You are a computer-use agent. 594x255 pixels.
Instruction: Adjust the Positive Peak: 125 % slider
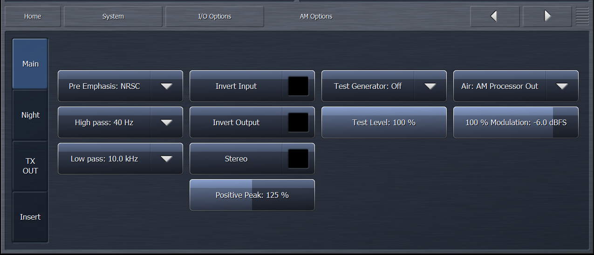click(252, 195)
